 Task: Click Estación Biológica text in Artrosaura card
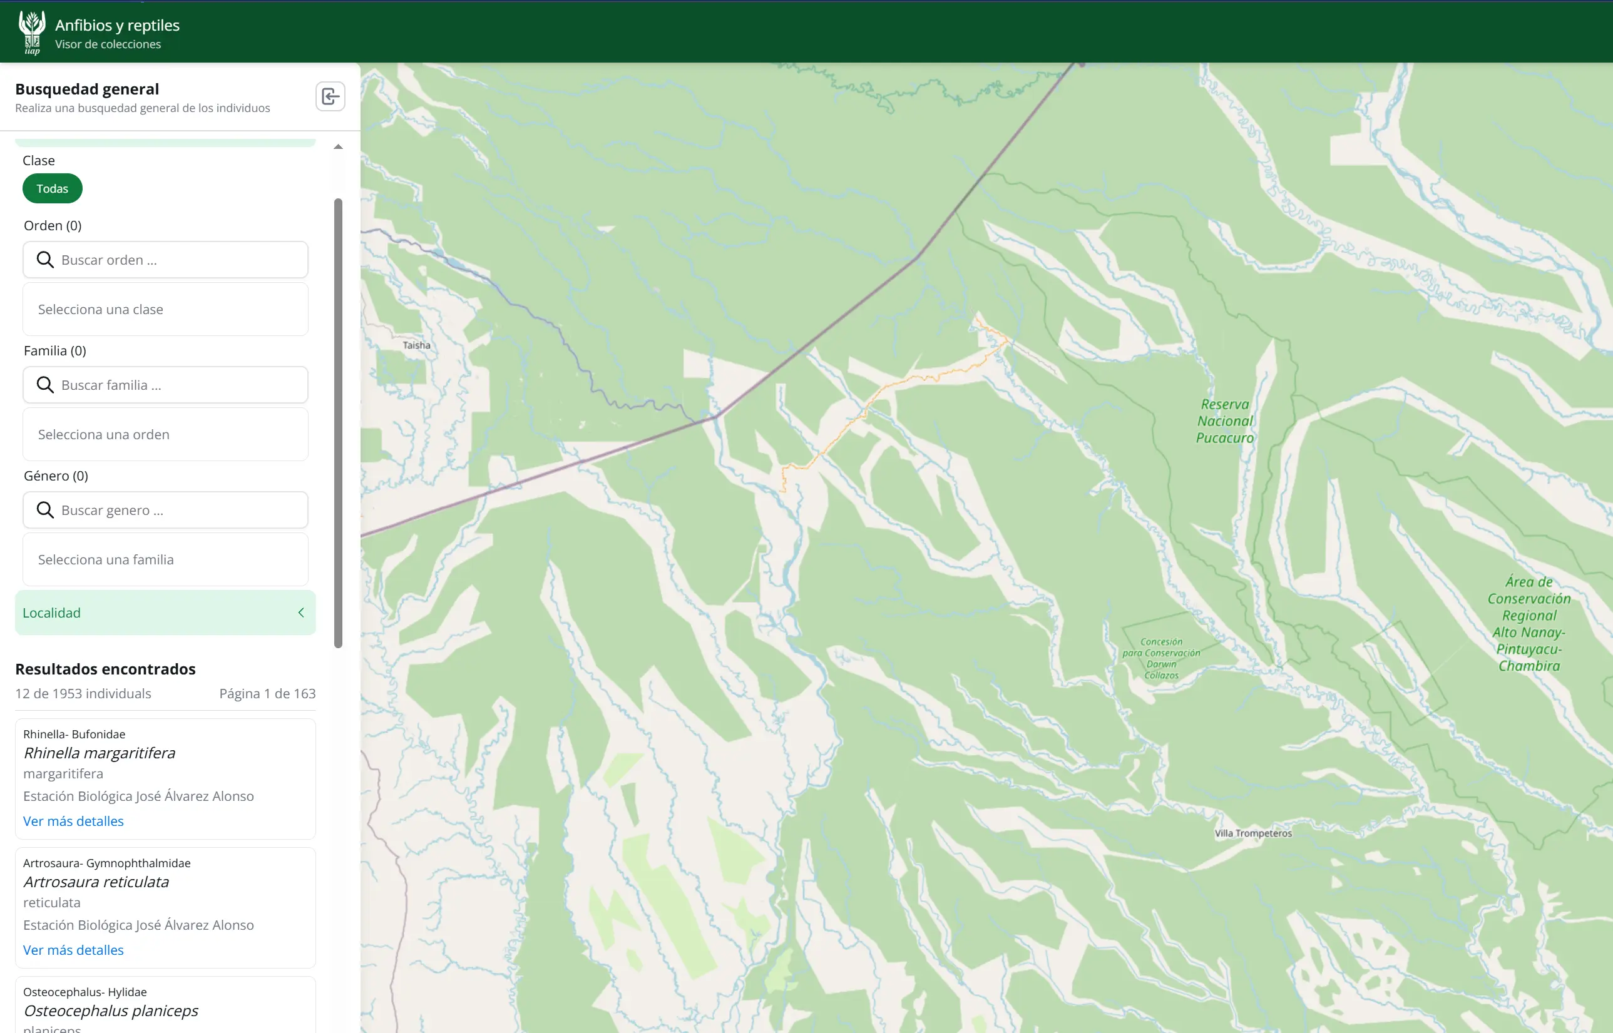(x=138, y=924)
